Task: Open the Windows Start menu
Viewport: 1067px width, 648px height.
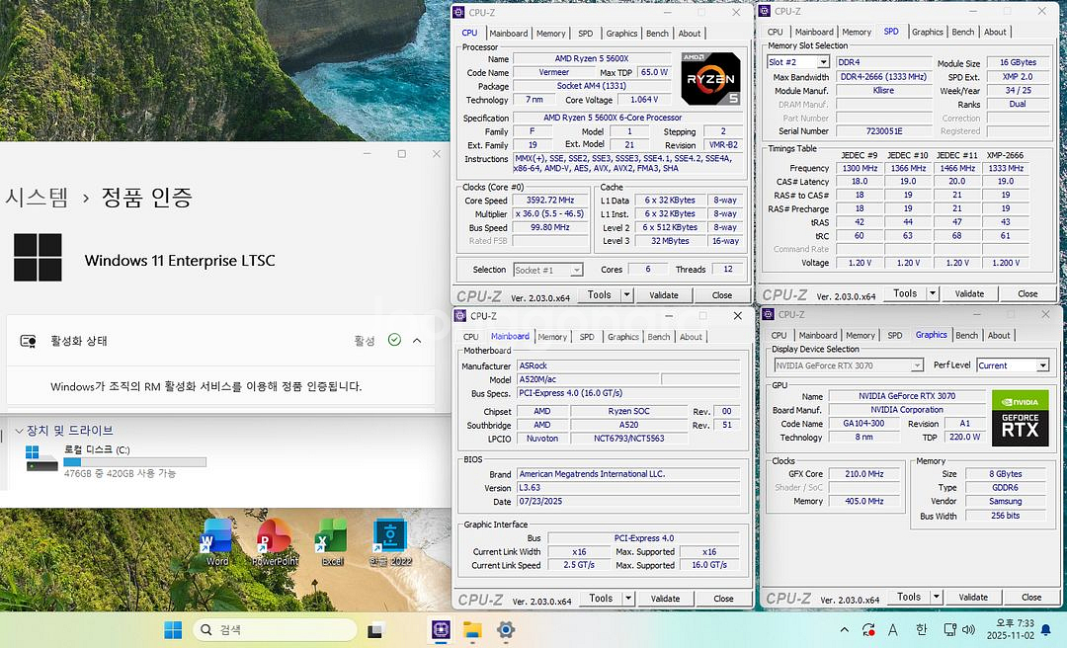Action: [172, 629]
